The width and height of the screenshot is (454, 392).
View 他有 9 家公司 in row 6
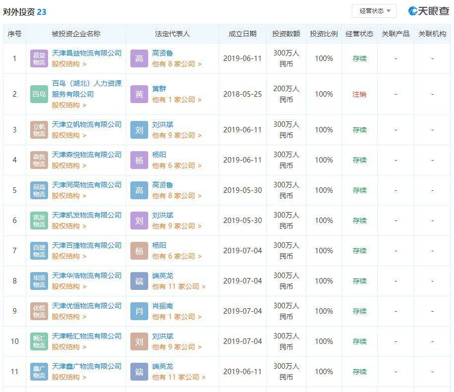[176, 226]
